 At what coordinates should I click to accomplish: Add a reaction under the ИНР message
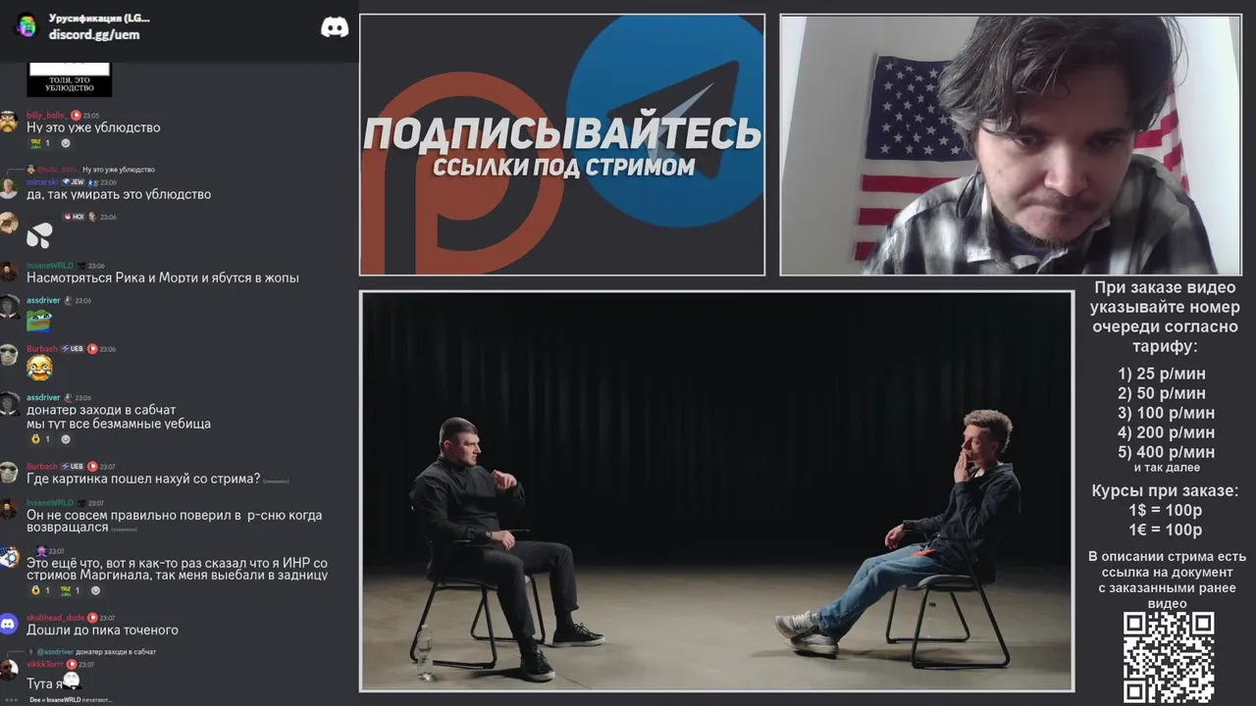coord(95,590)
